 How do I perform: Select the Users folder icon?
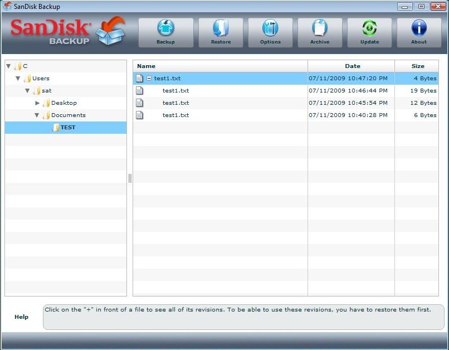click(x=27, y=79)
